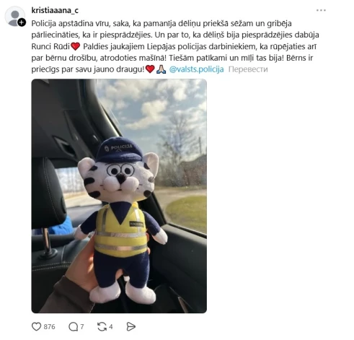This screenshot has width=354, height=340.
Task: Click the toy's yellow reflective vest
Action: coord(121,229)
